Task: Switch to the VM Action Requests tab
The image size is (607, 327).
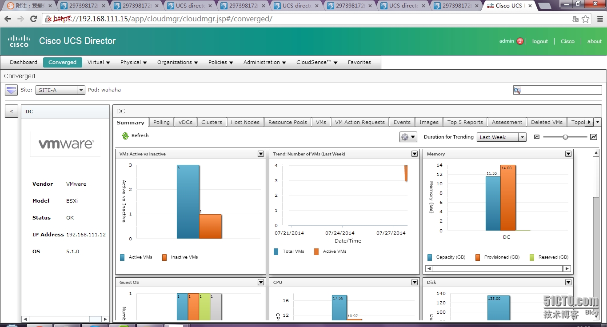Action: click(x=360, y=122)
